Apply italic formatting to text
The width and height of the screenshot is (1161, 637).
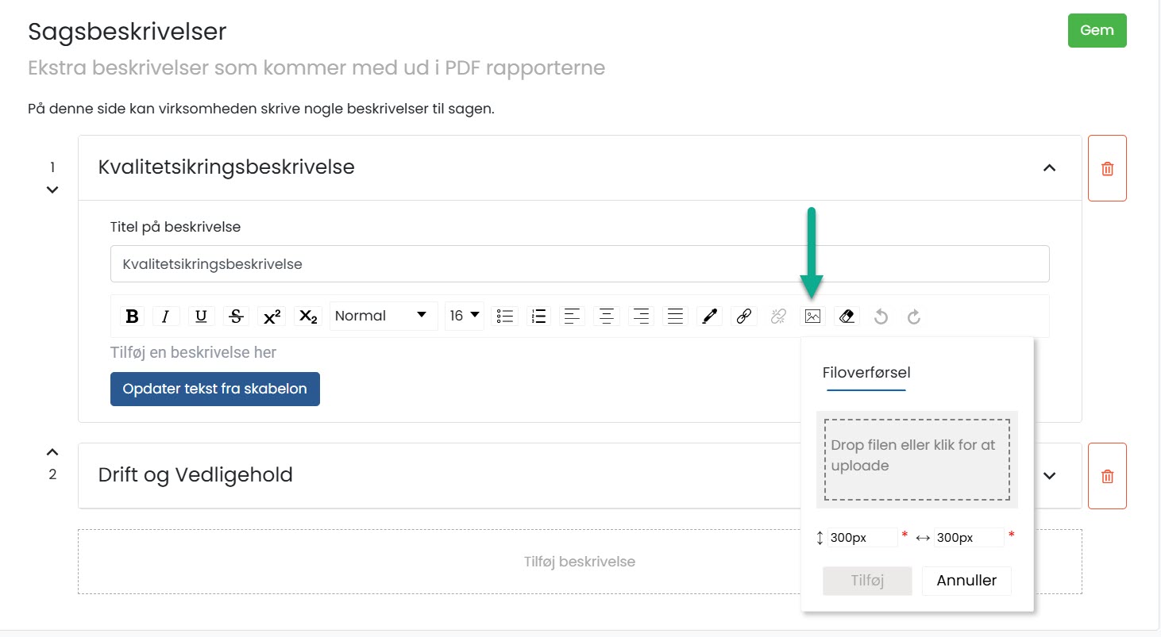[166, 317]
